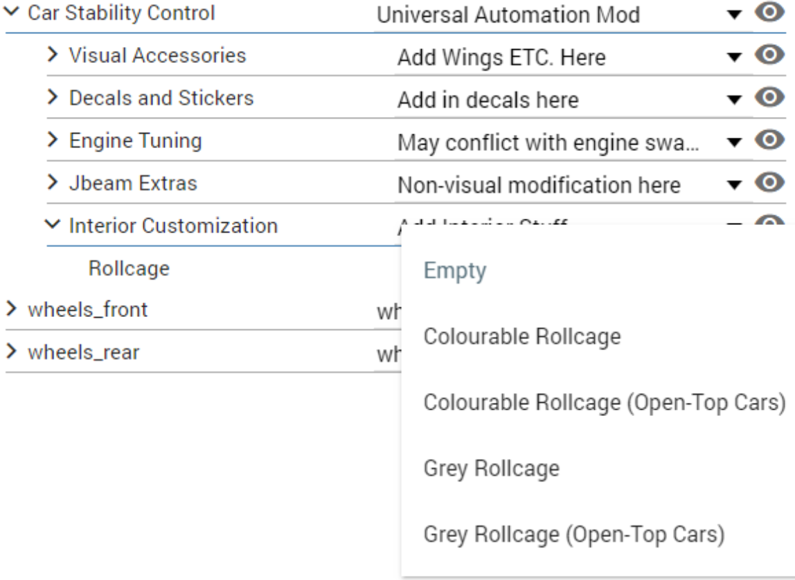Open the Add Wings ETC. Here dropdown
This screenshot has height=580, width=795.
tap(734, 58)
